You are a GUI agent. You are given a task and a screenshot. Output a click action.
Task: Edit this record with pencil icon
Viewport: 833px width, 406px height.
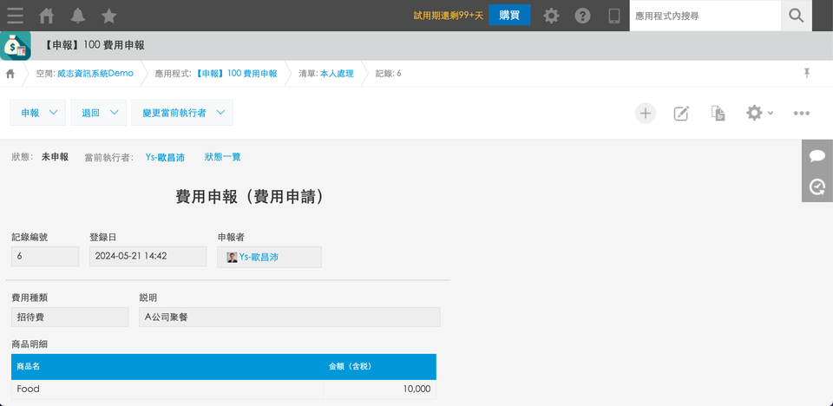coord(682,113)
